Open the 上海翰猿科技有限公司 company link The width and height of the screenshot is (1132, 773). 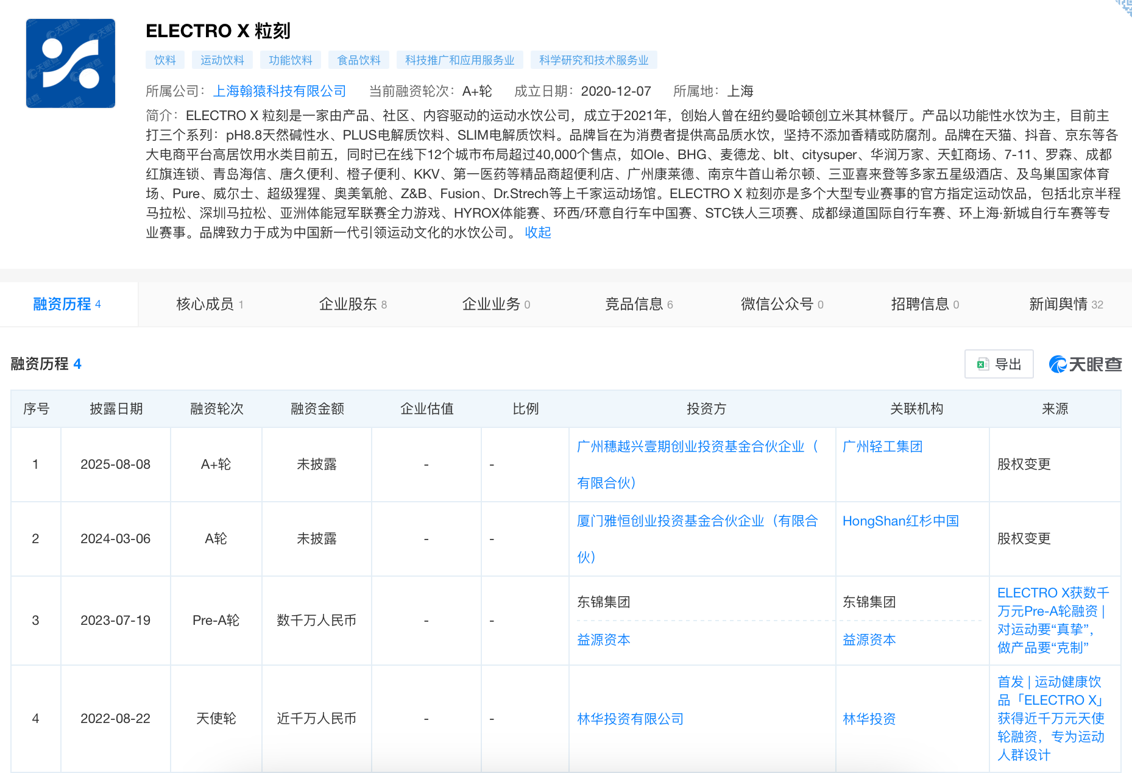(x=280, y=91)
